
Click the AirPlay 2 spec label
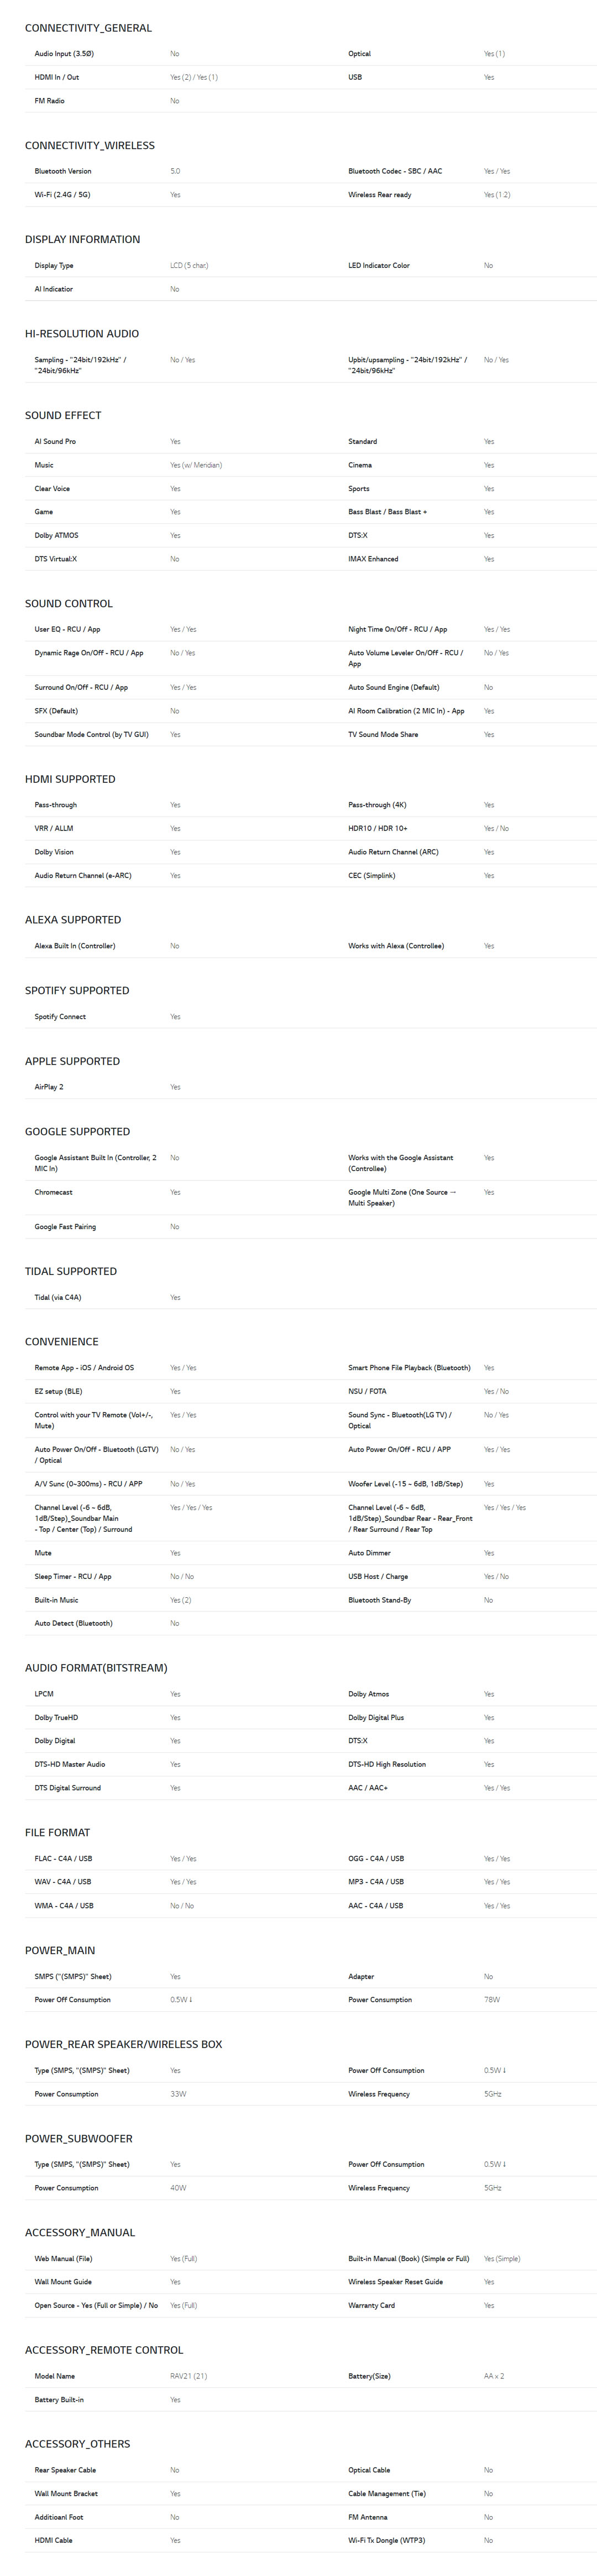49,1087
